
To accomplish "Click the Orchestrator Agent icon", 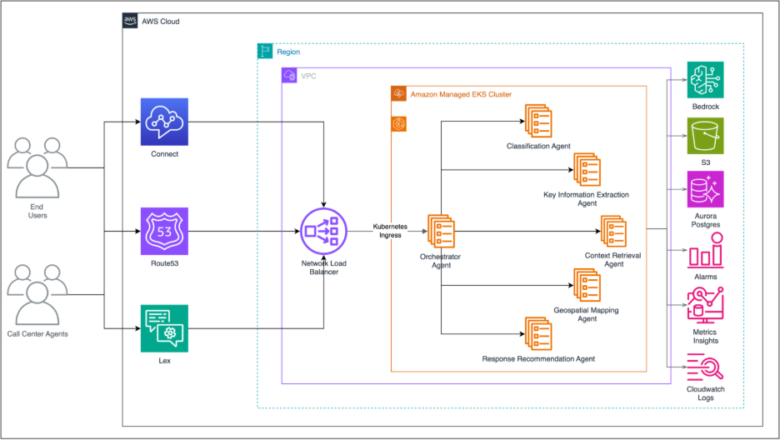I will click(442, 231).
